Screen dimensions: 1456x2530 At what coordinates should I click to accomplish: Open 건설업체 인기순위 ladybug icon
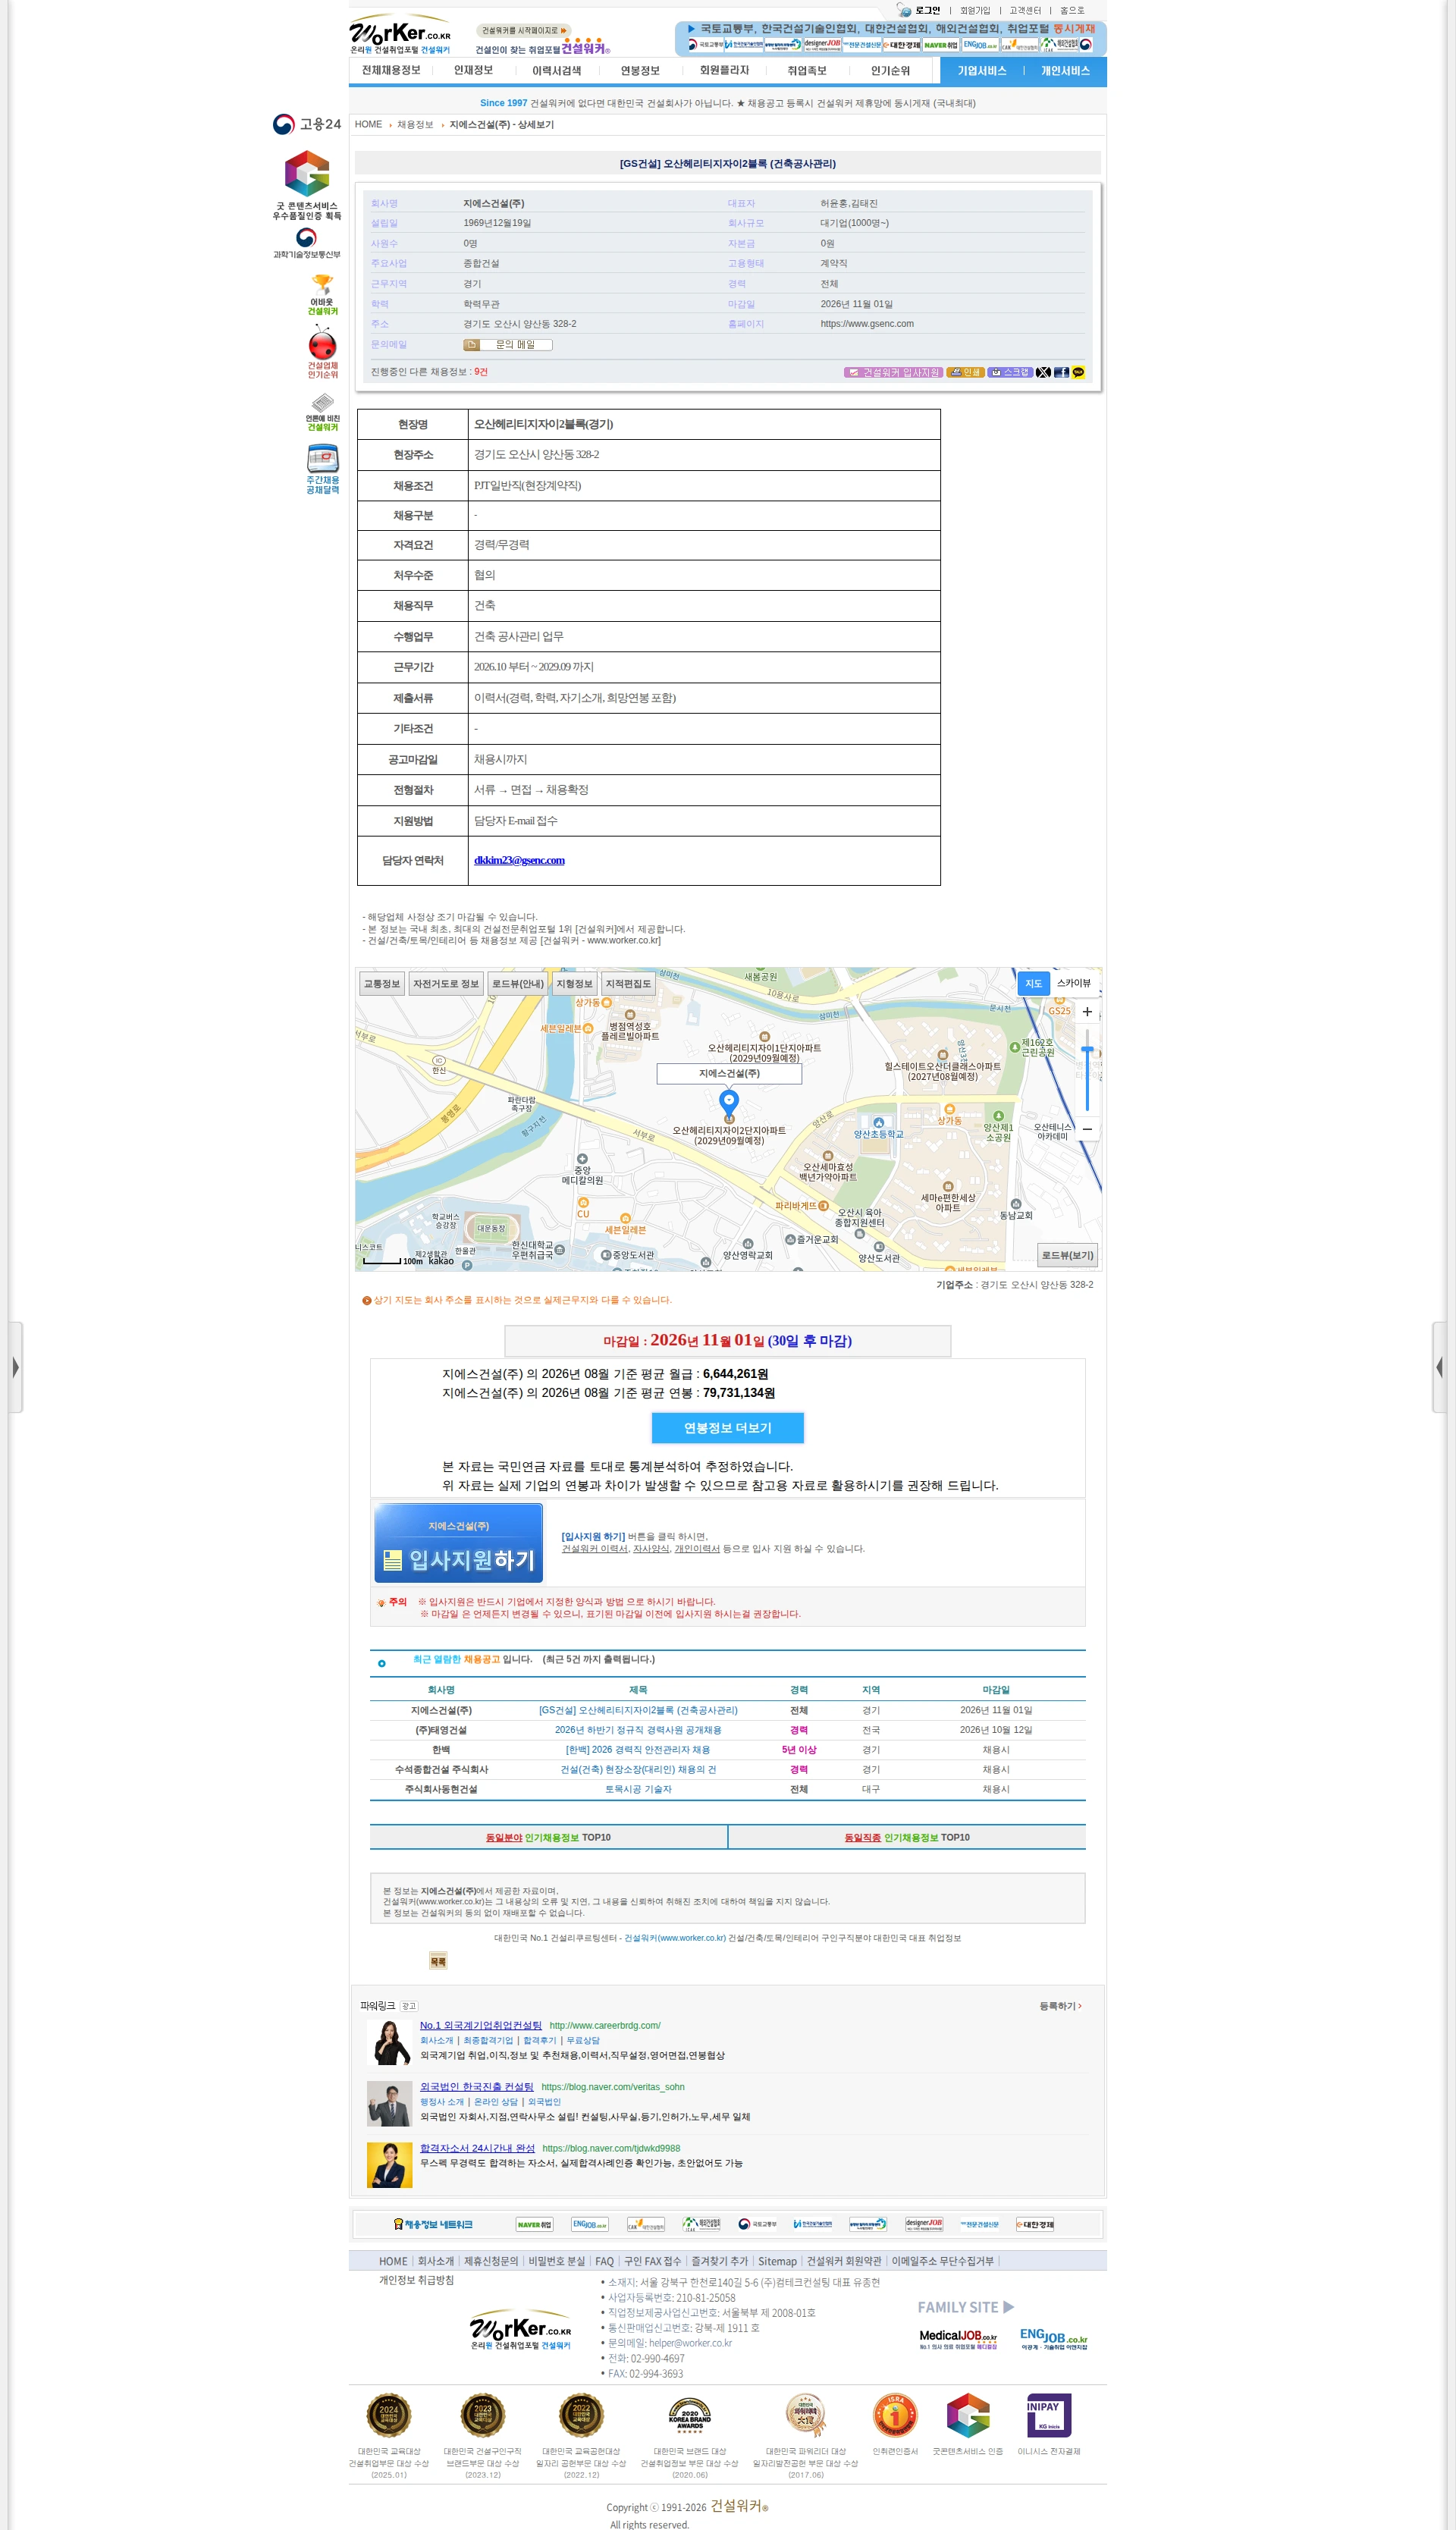322,351
